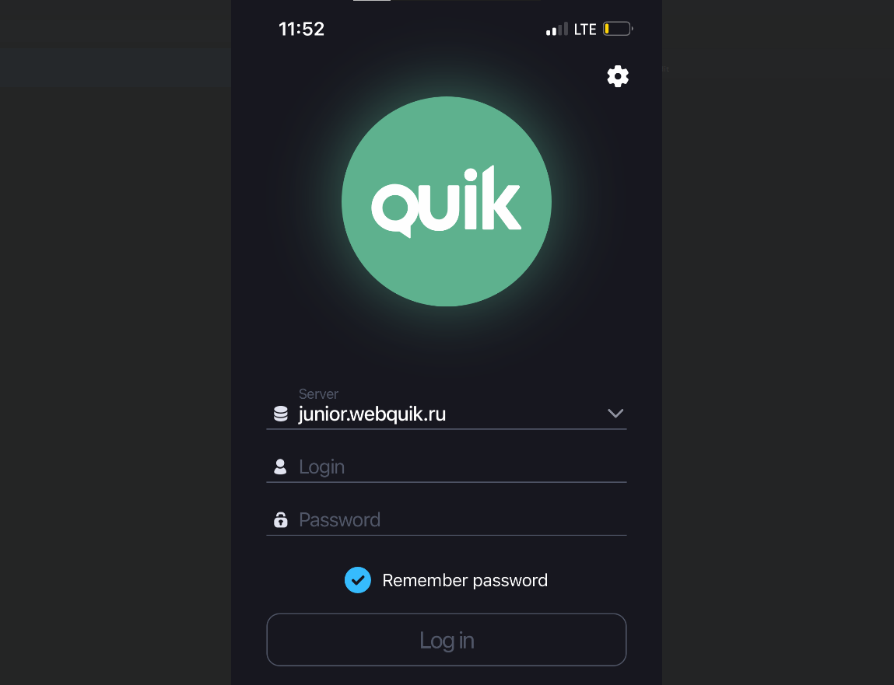The image size is (894, 685).
Task: Open the junior.webquik.ru server selector
Action: coord(447,408)
